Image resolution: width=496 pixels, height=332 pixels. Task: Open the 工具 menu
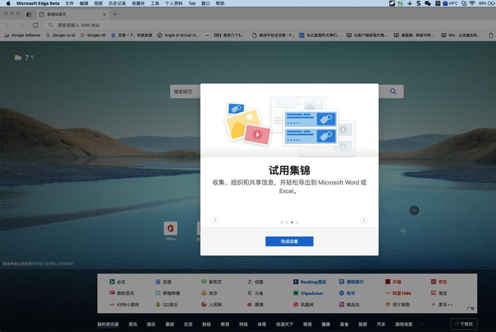tap(155, 3)
